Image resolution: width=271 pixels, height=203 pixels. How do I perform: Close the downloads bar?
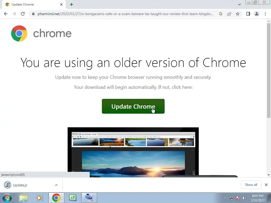coord(266,185)
